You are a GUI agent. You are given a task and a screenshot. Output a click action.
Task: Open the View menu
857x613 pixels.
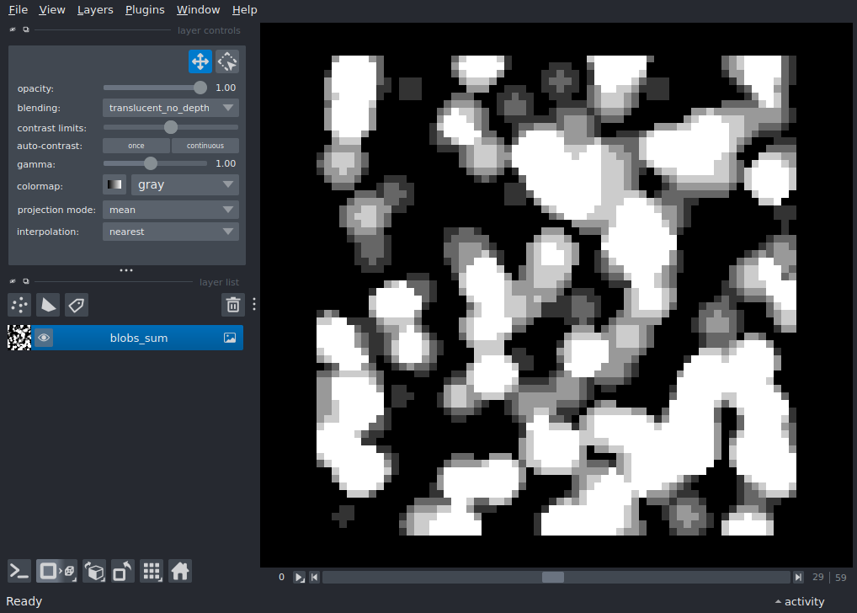52,9
